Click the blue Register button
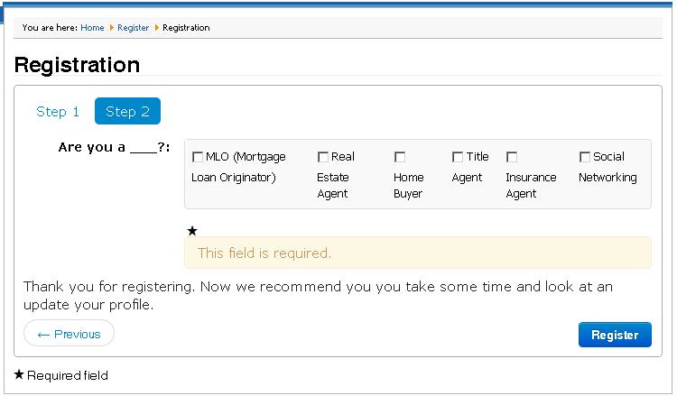Viewport: 677px width, 405px height. click(615, 335)
